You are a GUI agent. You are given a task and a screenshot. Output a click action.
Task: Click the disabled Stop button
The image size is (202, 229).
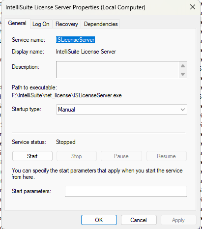(x=77, y=156)
